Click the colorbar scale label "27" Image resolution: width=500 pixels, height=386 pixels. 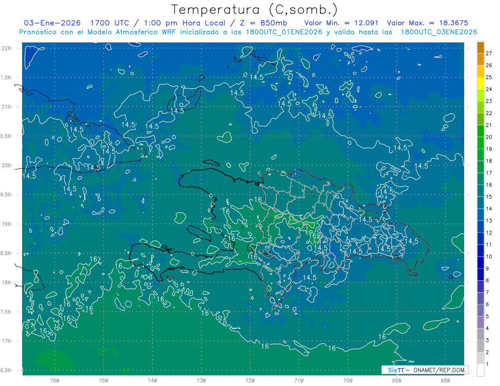coord(489,53)
